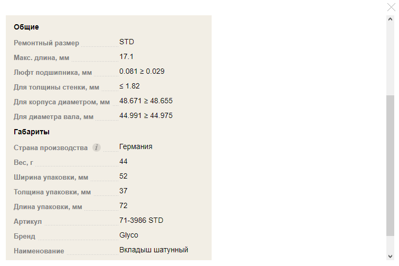The image size is (399, 266).
Task: Click the article value 71-3986 STD
Action: 141,220
